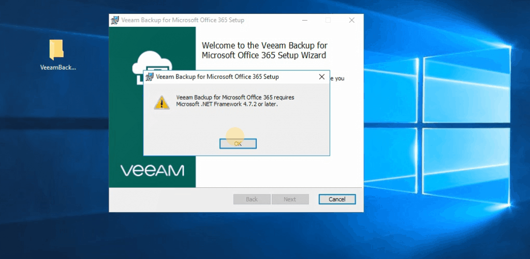530x259 pixels.
Task: Click the Cancel button in setup wizard
Action: pos(336,199)
